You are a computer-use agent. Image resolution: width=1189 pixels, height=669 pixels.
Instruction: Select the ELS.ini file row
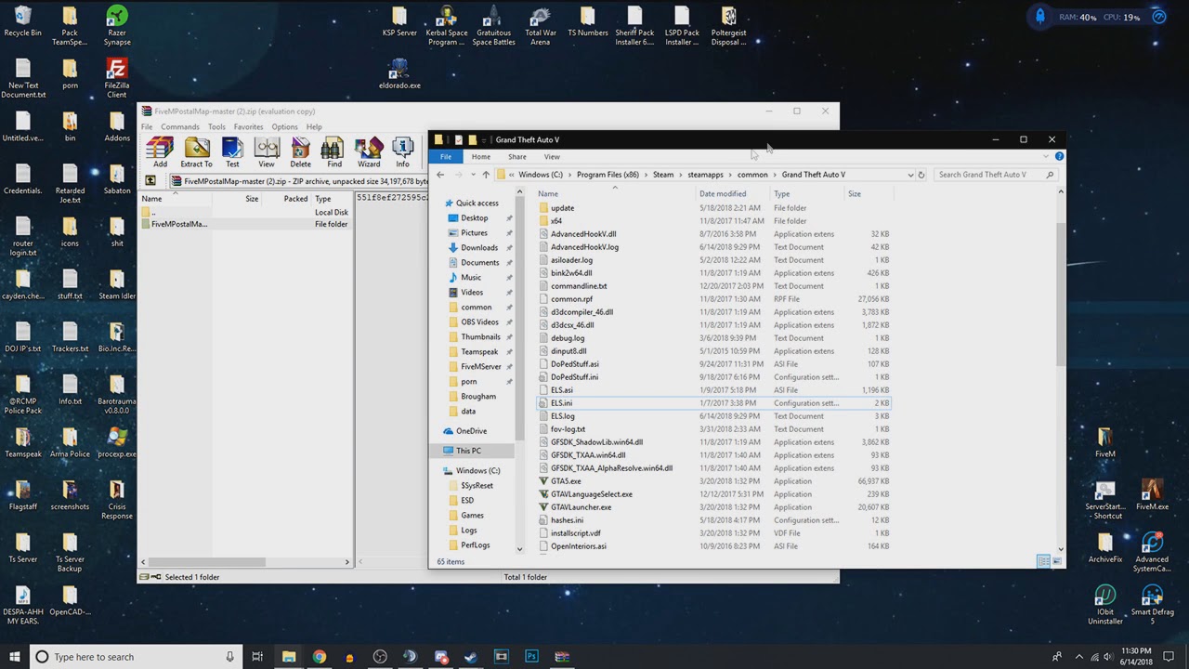click(714, 403)
